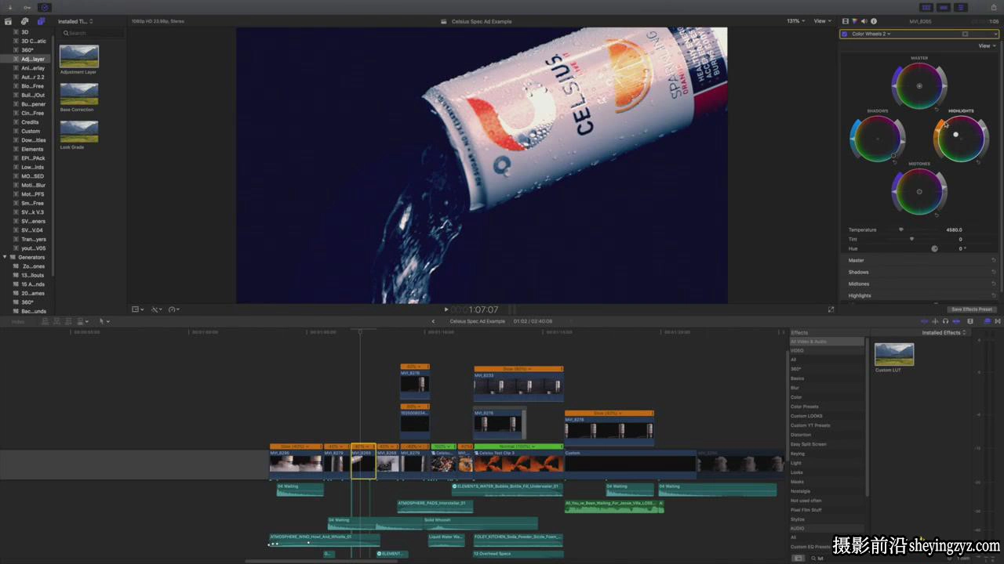Image resolution: width=1004 pixels, height=564 pixels.
Task: Open the Installed Effects popup menu
Action: tap(944, 333)
